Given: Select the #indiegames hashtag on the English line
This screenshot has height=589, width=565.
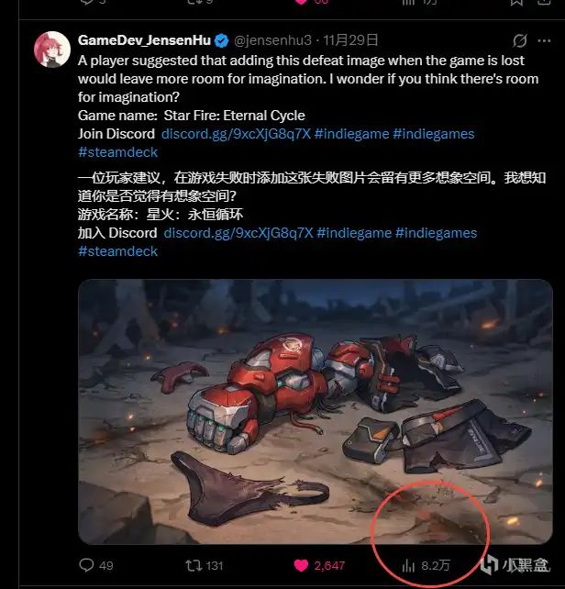Looking at the screenshot, I should tap(434, 134).
